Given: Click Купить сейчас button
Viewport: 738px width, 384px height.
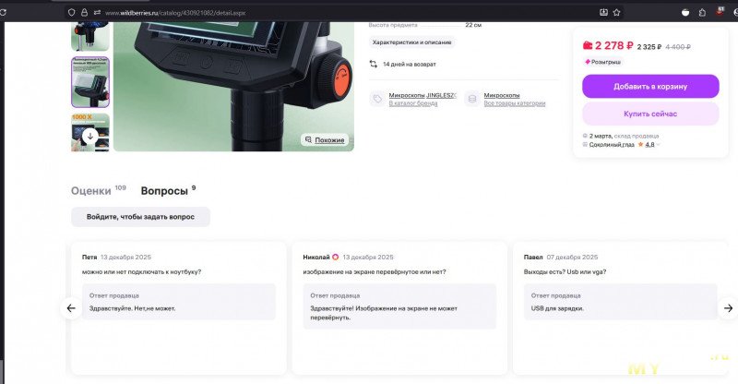Looking at the screenshot, I should click(x=650, y=114).
